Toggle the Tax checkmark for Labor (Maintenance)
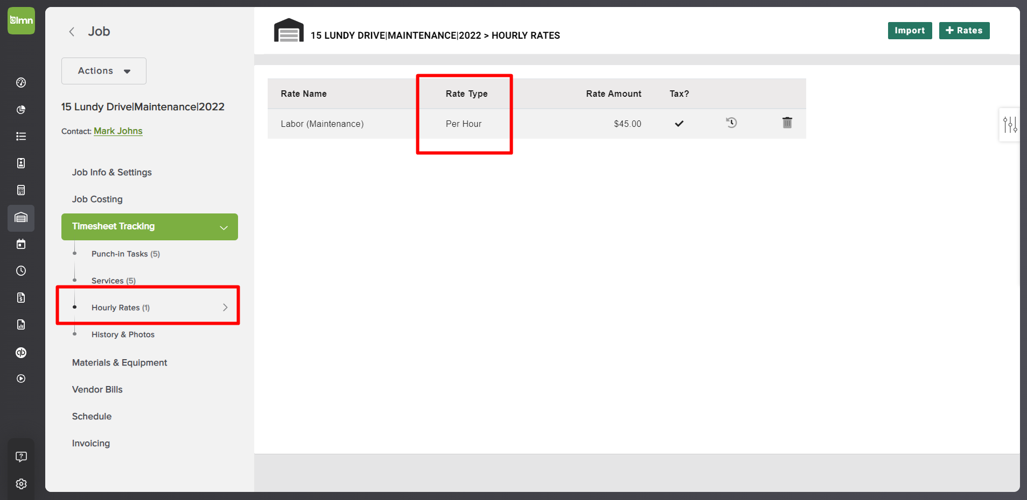 pos(679,123)
